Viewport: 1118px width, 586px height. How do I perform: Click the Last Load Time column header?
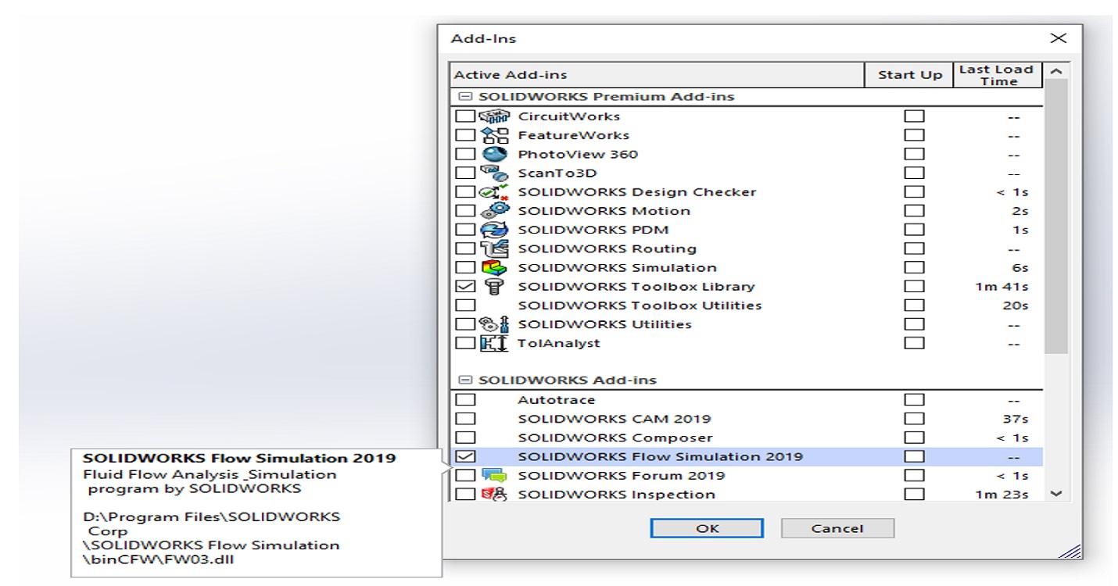point(998,75)
